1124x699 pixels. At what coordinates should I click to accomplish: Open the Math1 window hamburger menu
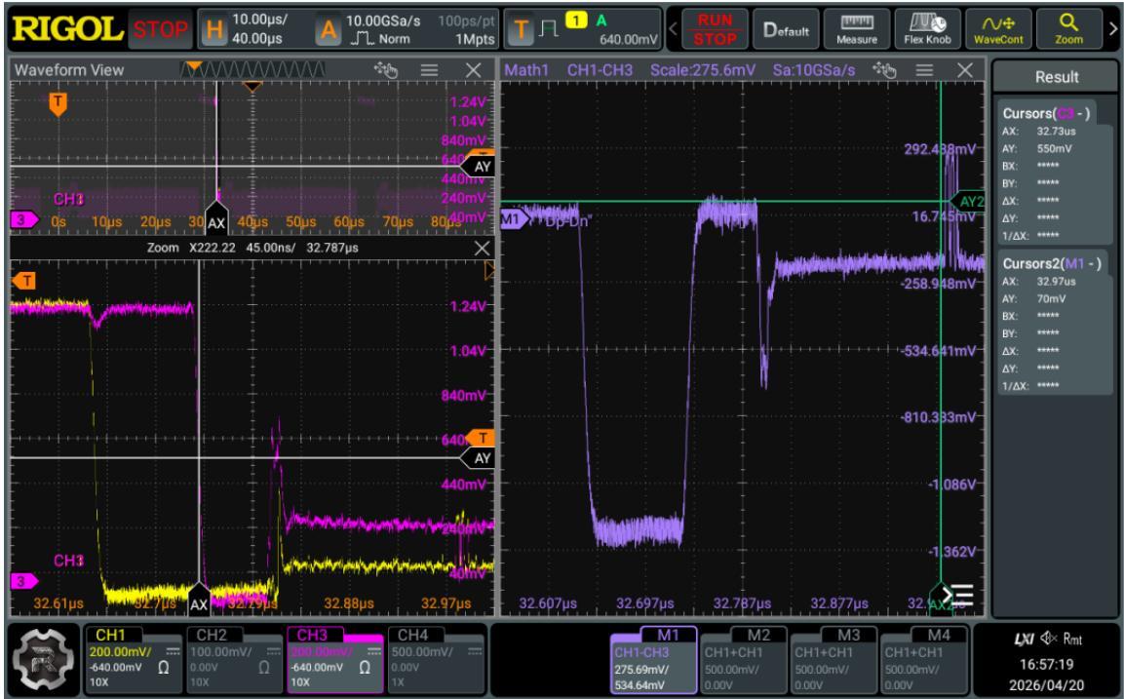925,69
